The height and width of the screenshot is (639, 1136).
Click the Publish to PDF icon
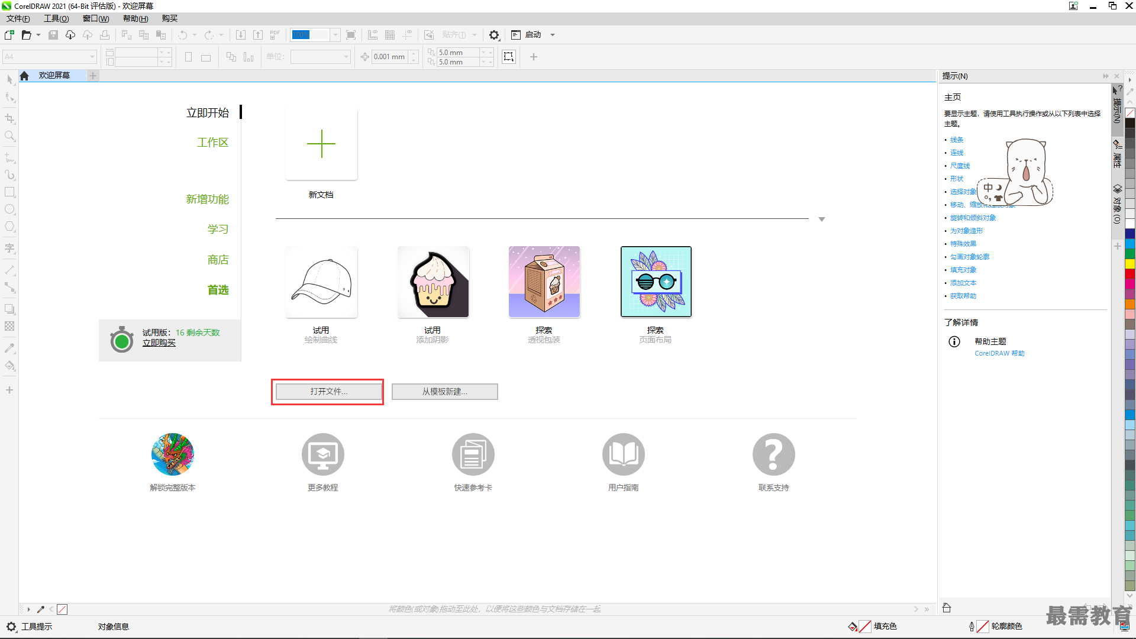point(275,35)
